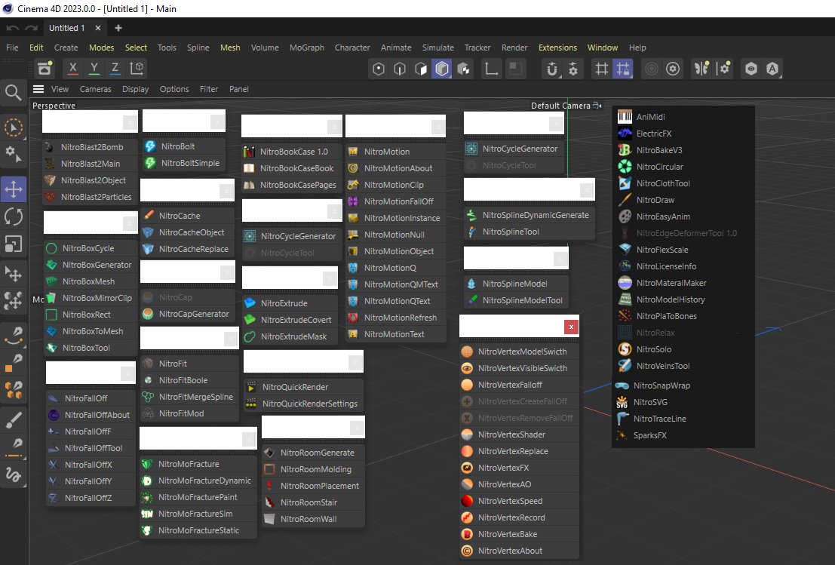Launch NitroExtrude
The height and width of the screenshot is (565, 835).
pyautogui.click(x=290, y=303)
